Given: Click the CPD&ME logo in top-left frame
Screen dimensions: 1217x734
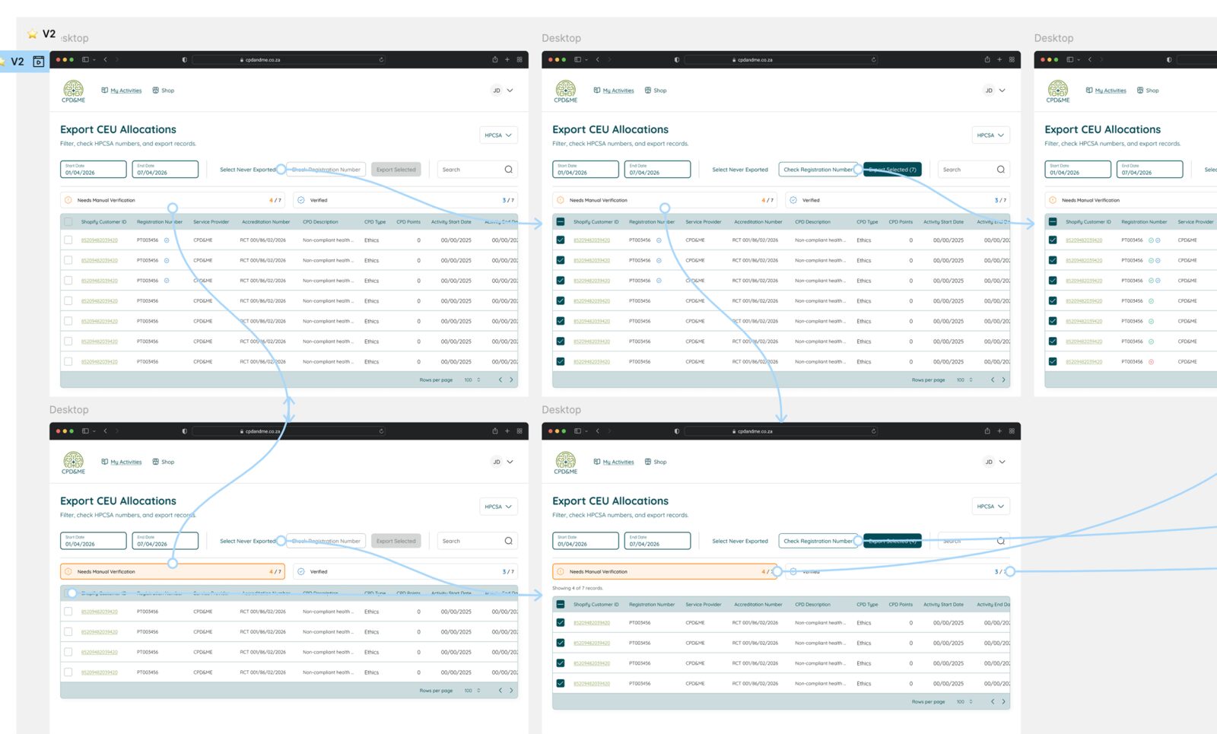Looking at the screenshot, I should click(x=73, y=91).
